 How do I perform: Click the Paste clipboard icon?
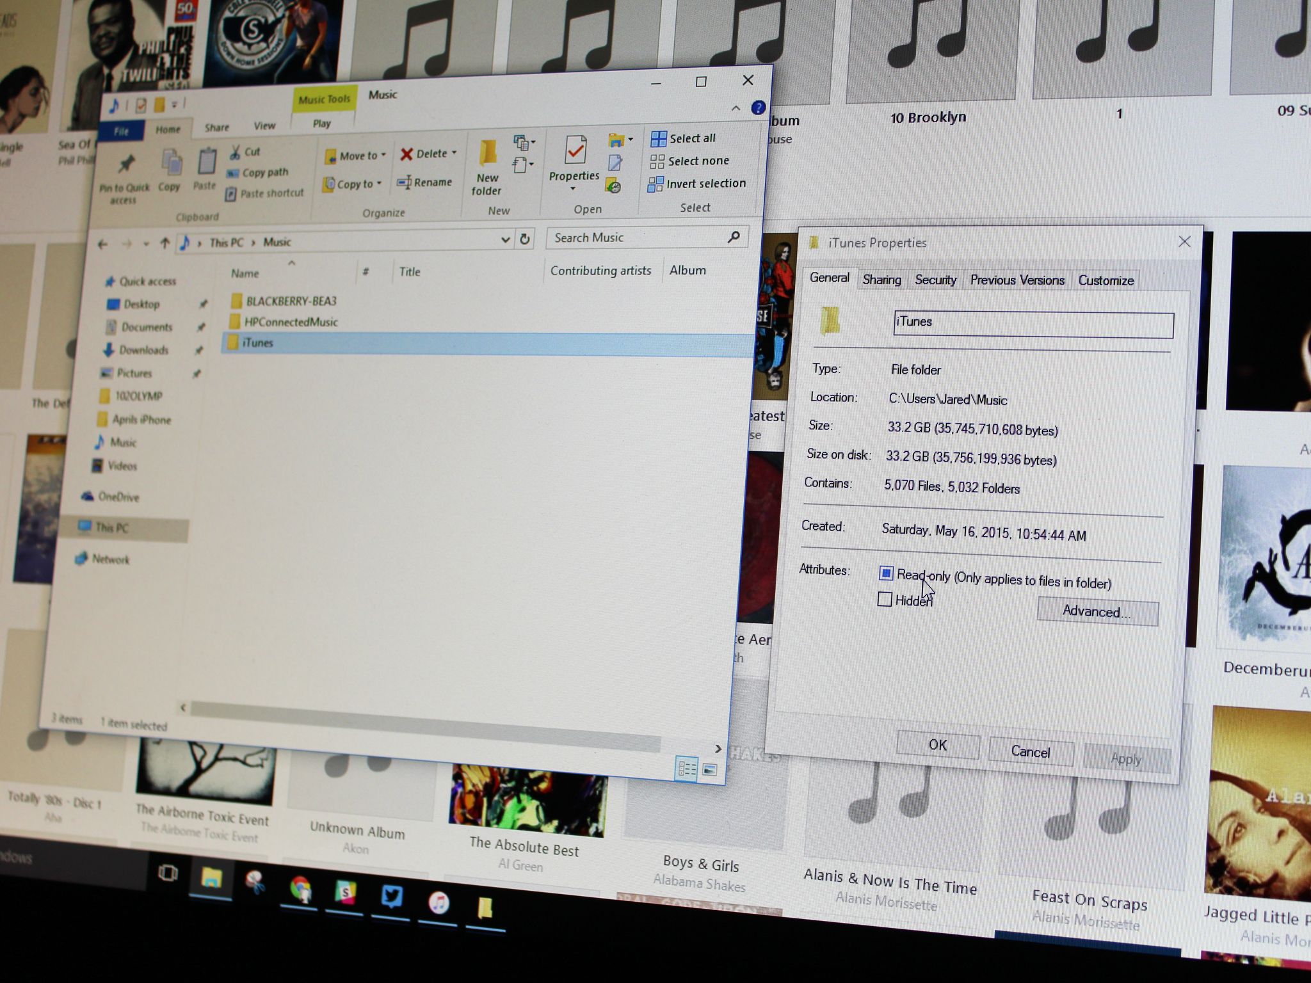(206, 163)
